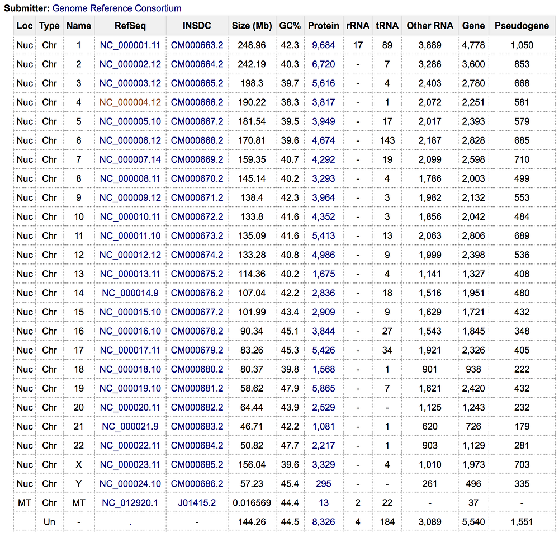Open INSDC link CM000672.2
This screenshot has width=559, height=537.
tap(197, 217)
